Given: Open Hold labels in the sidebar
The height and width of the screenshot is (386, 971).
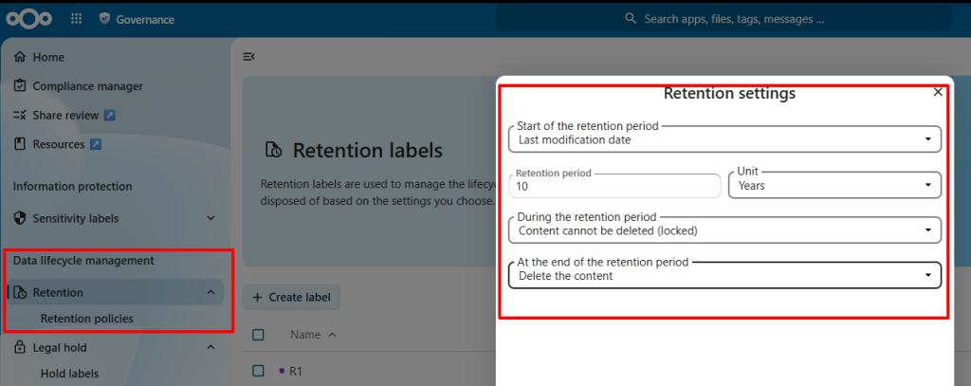Looking at the screenshot, I should point(69,374).
